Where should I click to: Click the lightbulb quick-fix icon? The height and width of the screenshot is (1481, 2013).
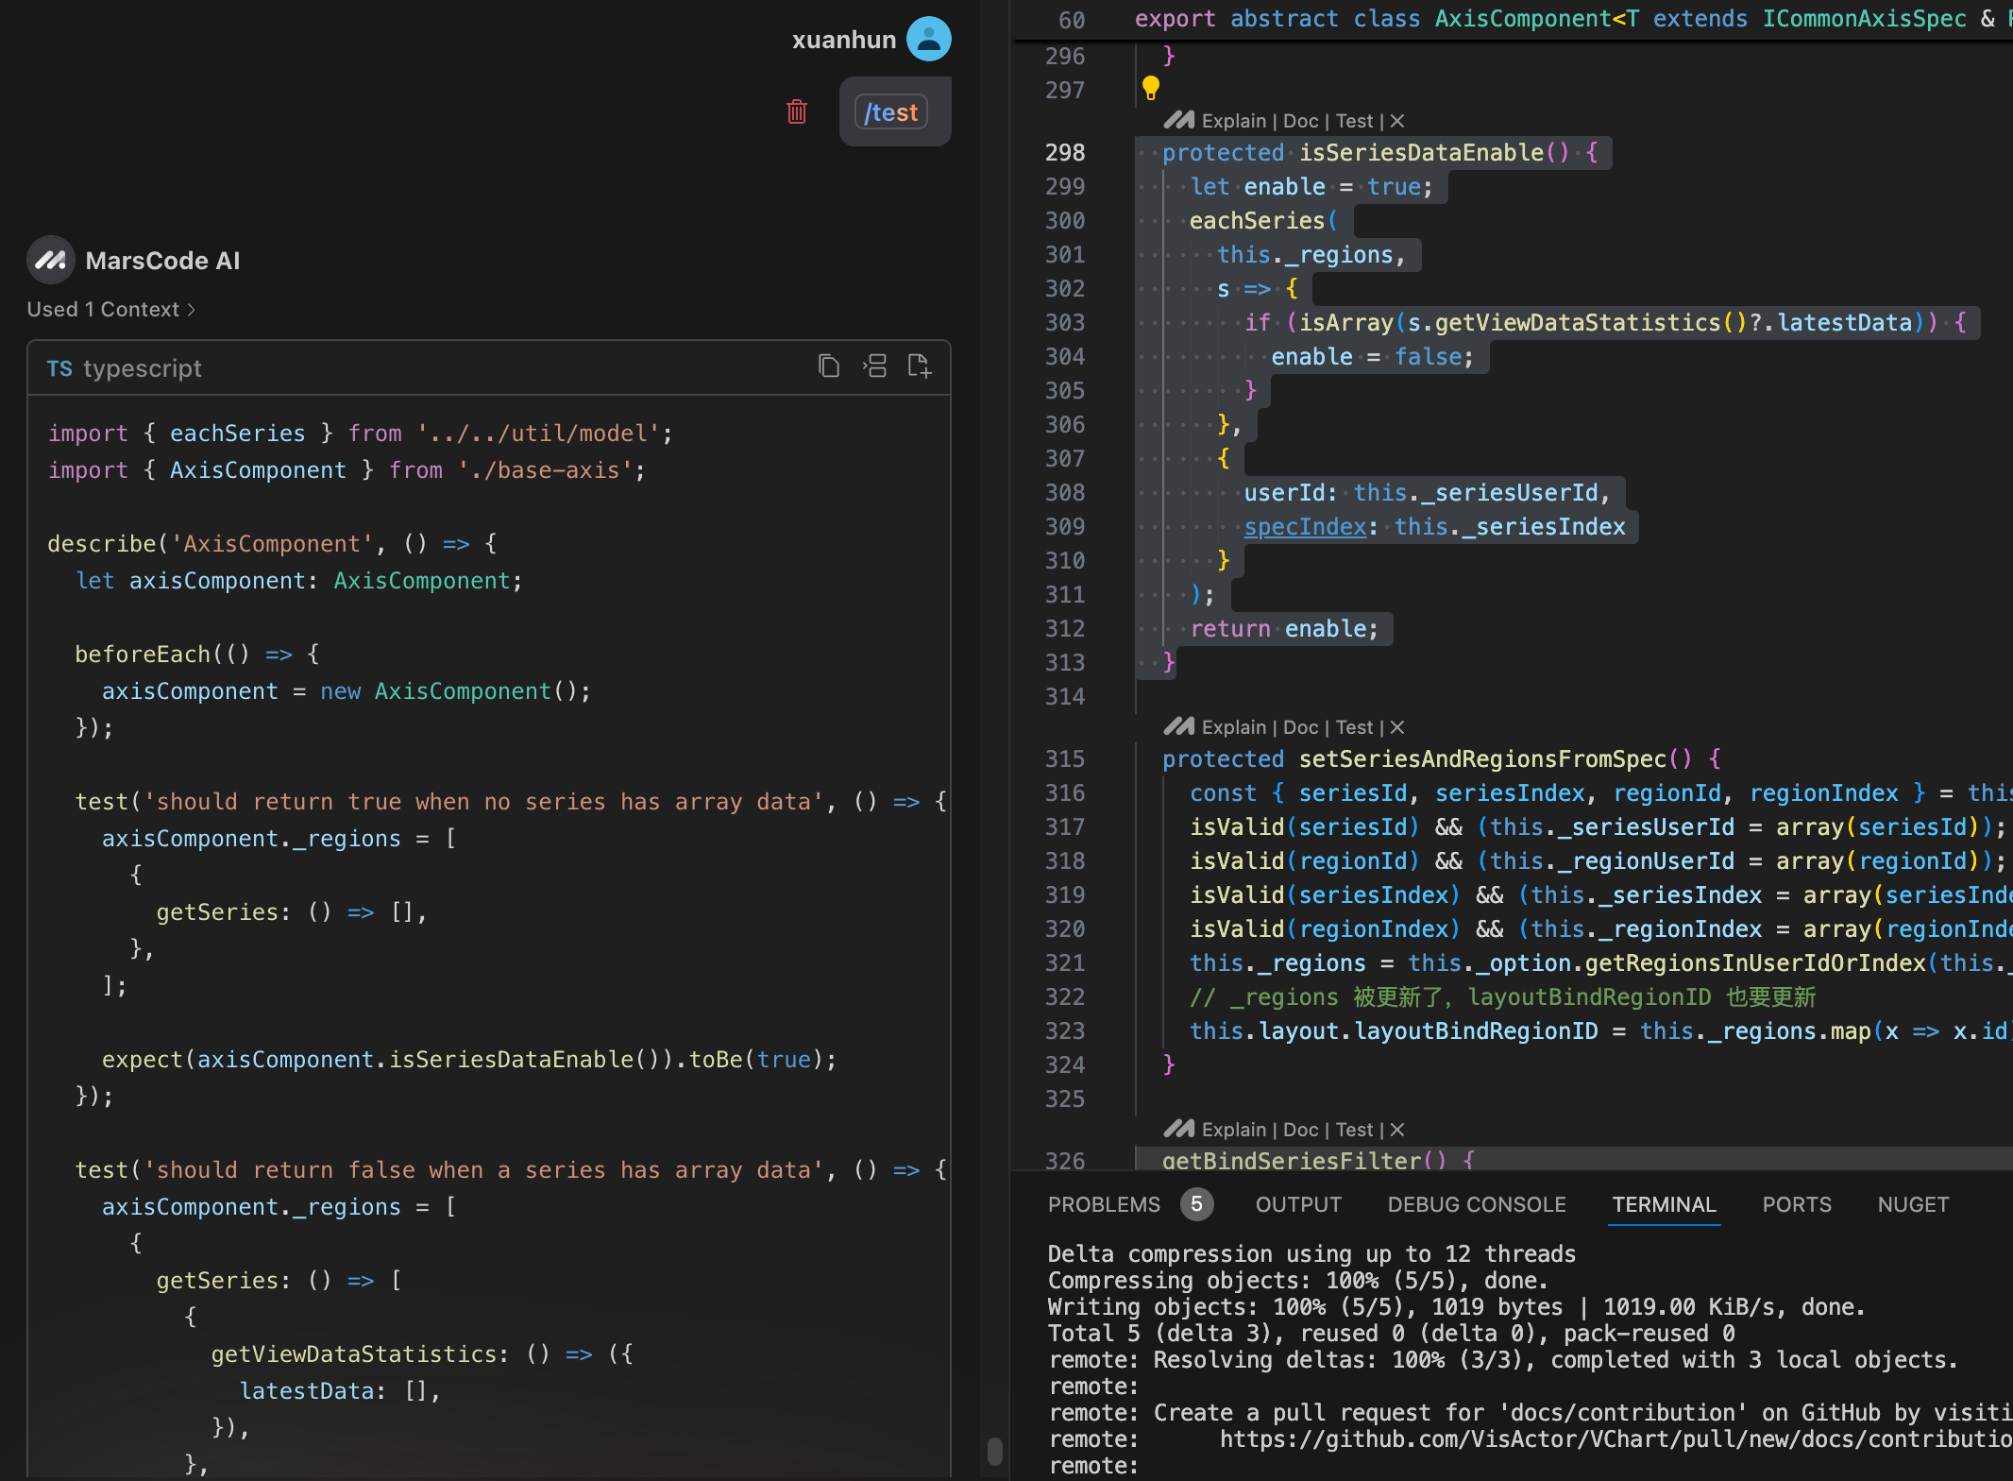click(1150, 88)
